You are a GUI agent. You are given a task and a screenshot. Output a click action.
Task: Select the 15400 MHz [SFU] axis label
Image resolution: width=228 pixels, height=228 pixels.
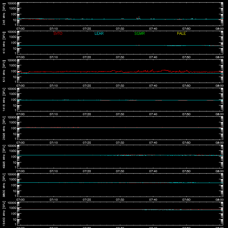point(4,213)
